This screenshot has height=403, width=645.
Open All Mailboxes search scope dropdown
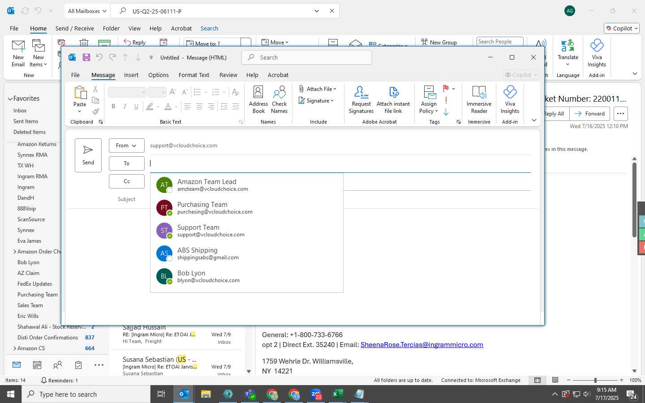87,11
